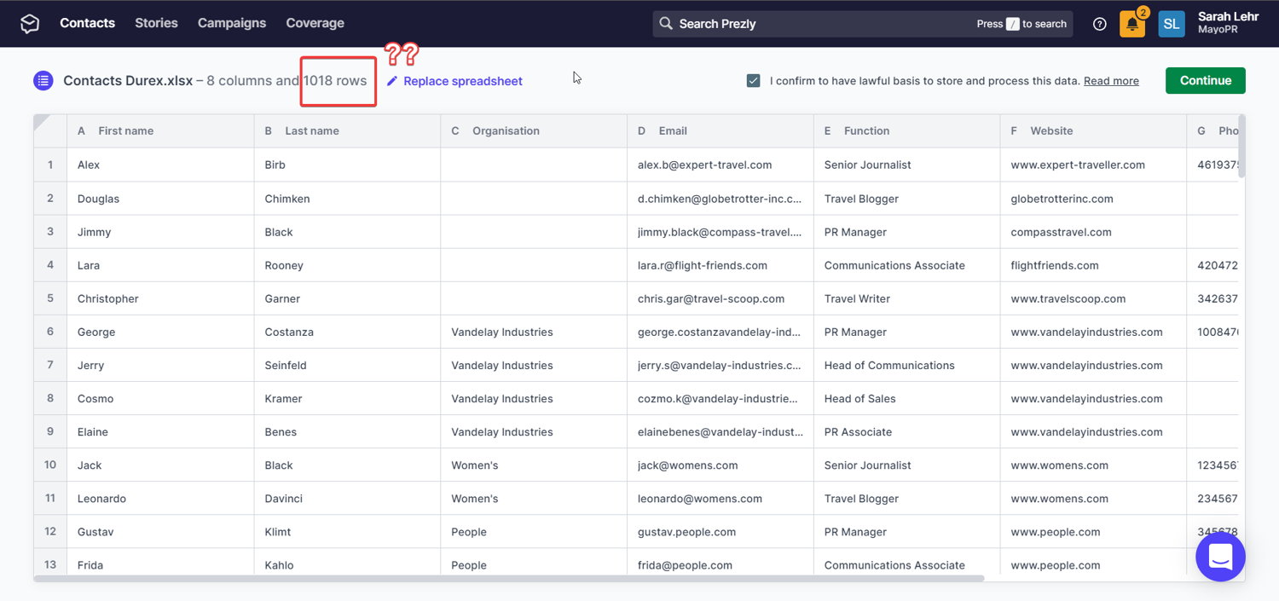Select row number 6 header
This screenshot has height=601, width=1279.
(x=50, y=332)
